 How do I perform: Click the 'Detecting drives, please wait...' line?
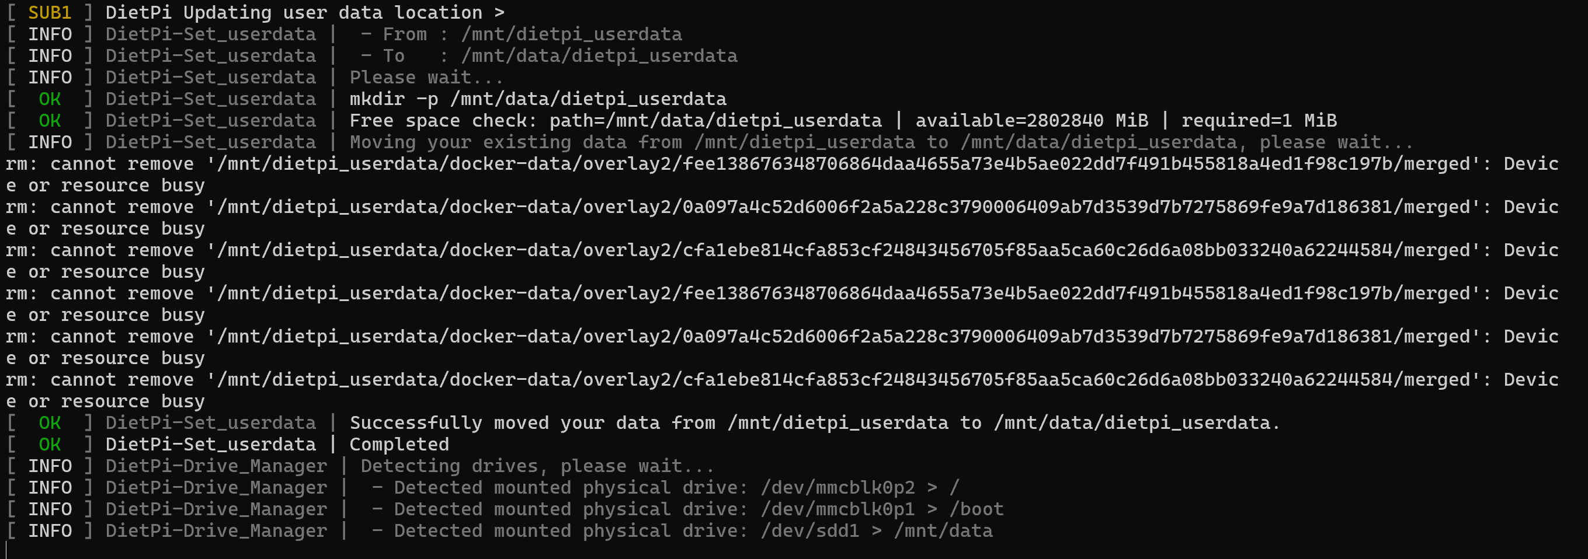[537, 466]
